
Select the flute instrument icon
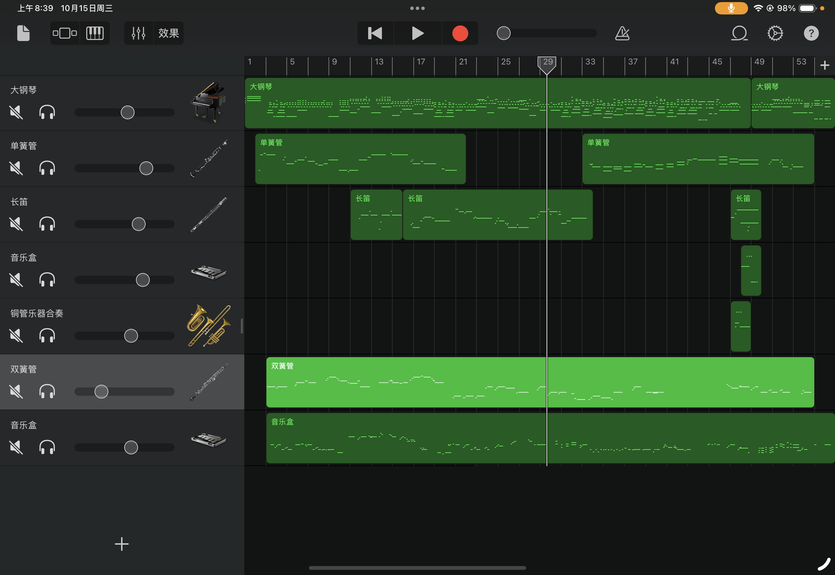[208, 214]
